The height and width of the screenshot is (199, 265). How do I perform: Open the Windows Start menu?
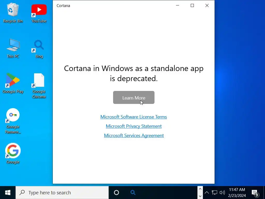8,193
